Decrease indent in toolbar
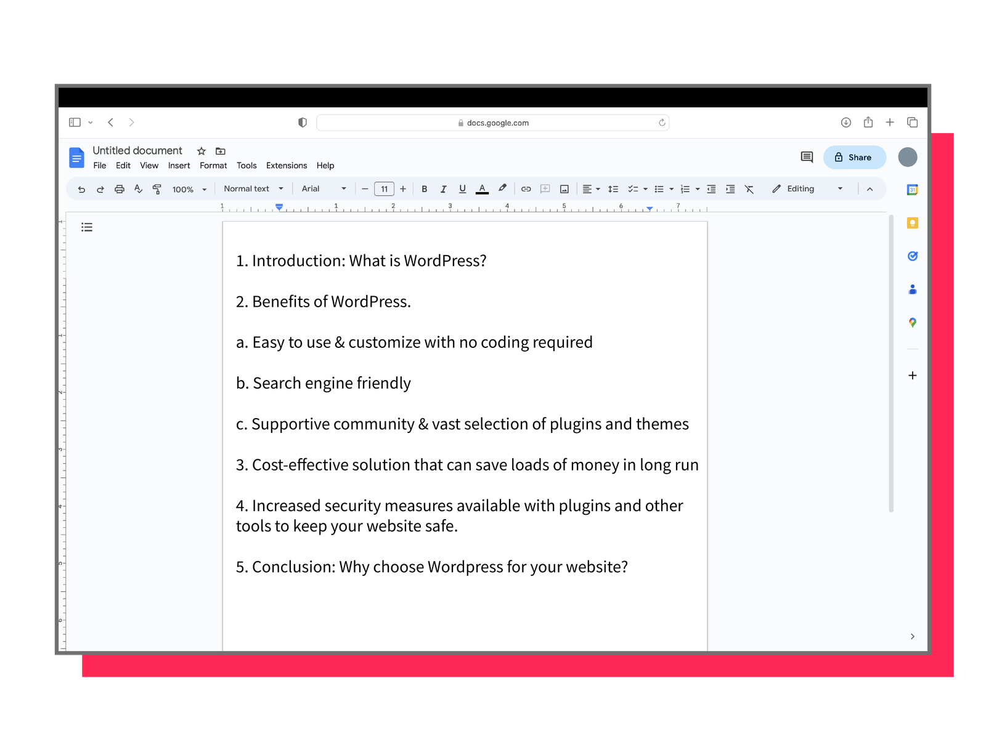The image size is (986, 739). 711,189
